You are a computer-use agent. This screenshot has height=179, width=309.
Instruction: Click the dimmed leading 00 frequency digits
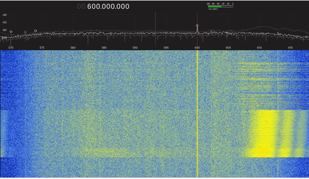[x=81, y=7]
